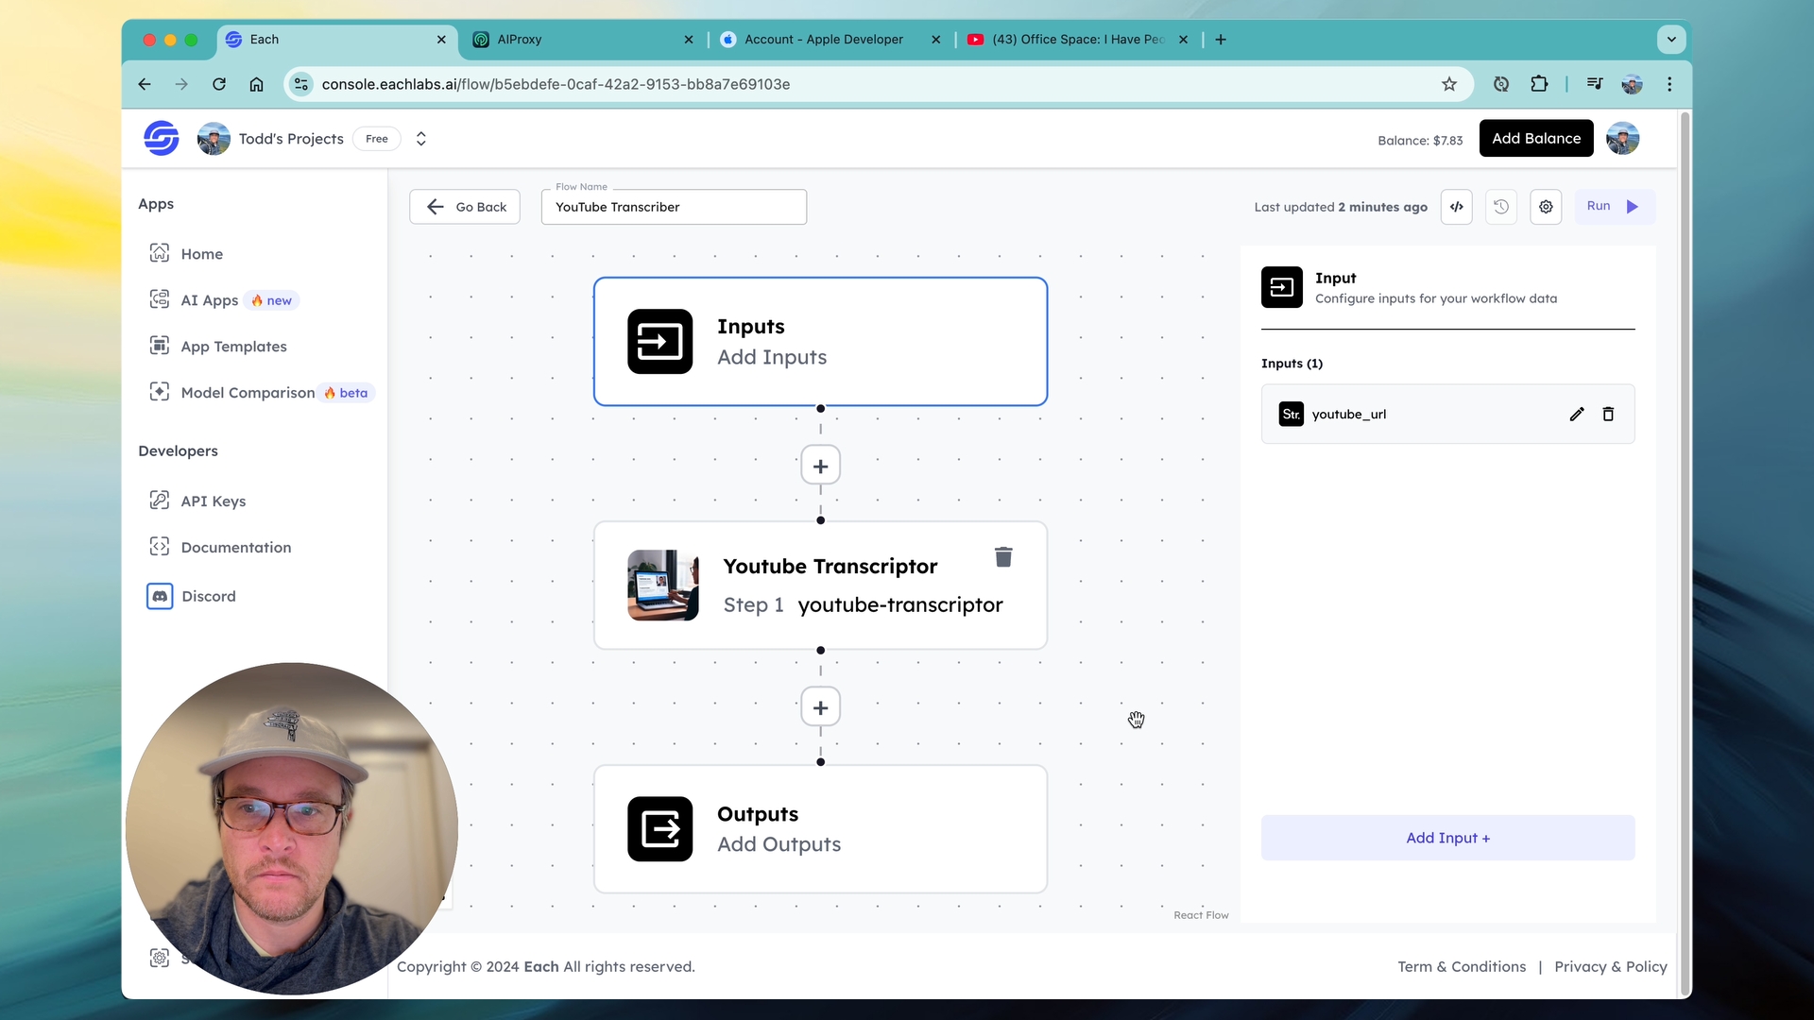The image size is (1814, 1020).
Task: Click the Add Balance button
Action: (x=1536, y=138)
